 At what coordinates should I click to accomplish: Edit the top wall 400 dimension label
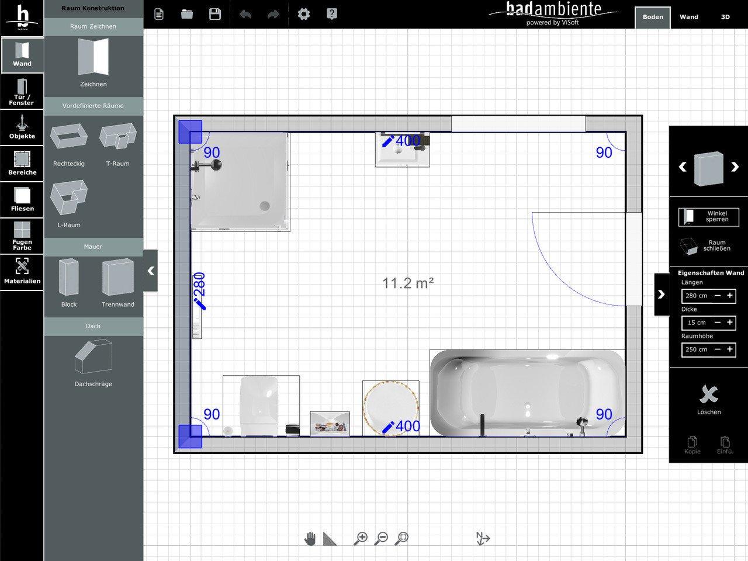(x=401, y=141)
